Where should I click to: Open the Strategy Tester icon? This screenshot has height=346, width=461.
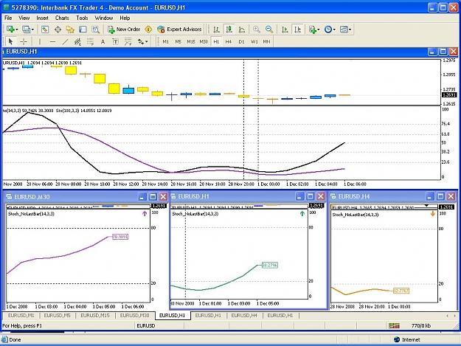(96, 29)
